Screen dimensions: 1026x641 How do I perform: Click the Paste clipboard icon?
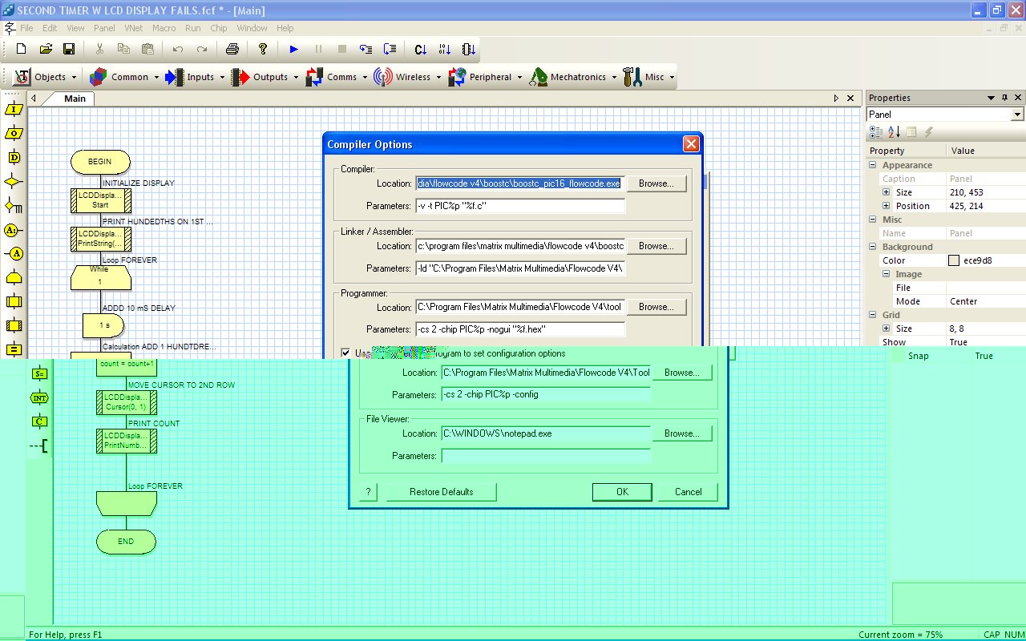tap(147, 49)
